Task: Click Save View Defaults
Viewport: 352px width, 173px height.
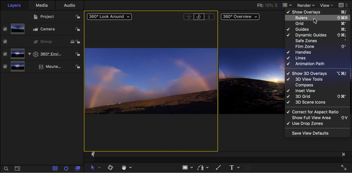Action: pyautogui.click(x=310, y=133)
